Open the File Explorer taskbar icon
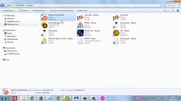Viewport: 181px width, 101px height. (x=23, y=98)
